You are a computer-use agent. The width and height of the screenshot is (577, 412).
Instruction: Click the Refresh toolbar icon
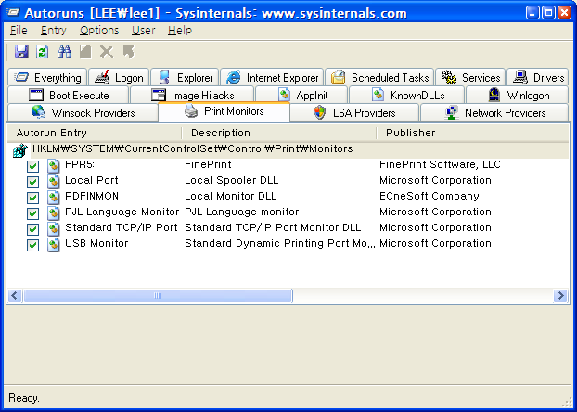coord(43,52)
